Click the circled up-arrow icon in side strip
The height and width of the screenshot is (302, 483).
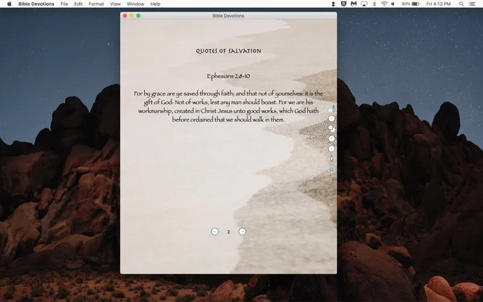coord(331,139)
